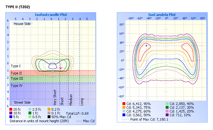This screenshot has width=213, height=130.
Task: Click the IsoCandela Plot title bar
Action: (162, 15)
